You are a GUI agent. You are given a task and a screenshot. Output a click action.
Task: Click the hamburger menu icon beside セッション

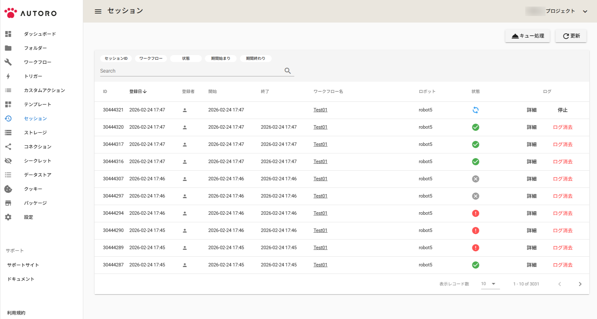(98, 11)
